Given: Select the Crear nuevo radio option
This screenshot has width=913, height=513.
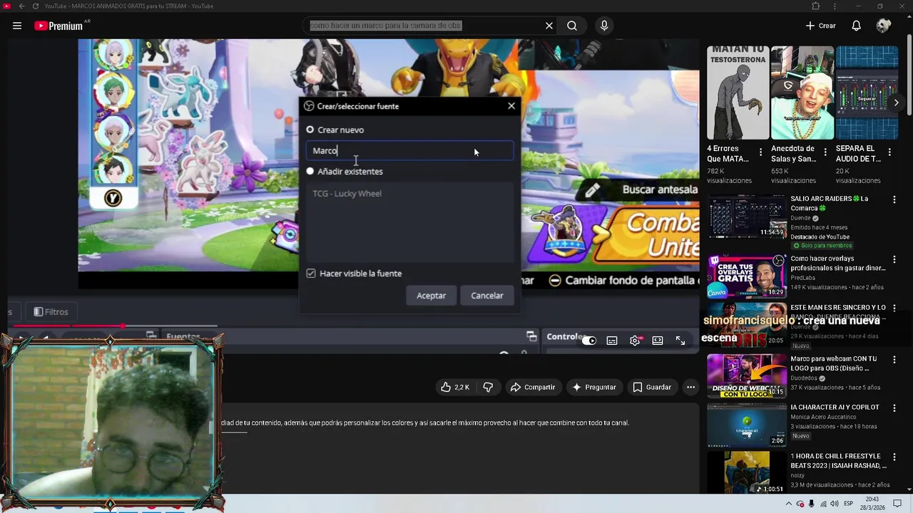Looking at the screenshot, I should 310,130.
